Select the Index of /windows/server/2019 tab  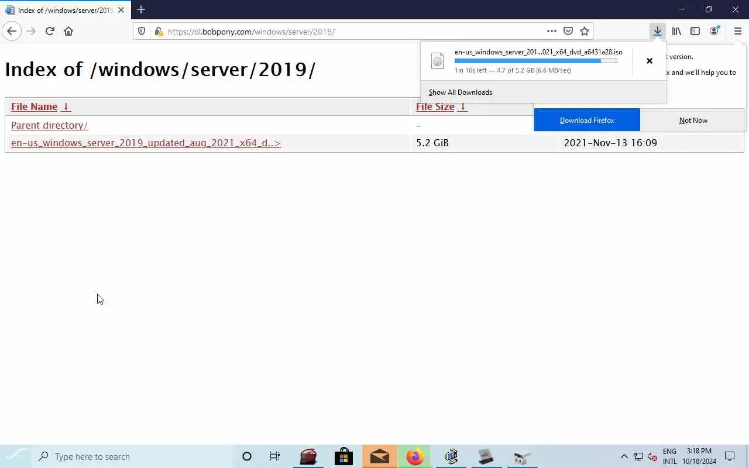click(x=64, y=10)
